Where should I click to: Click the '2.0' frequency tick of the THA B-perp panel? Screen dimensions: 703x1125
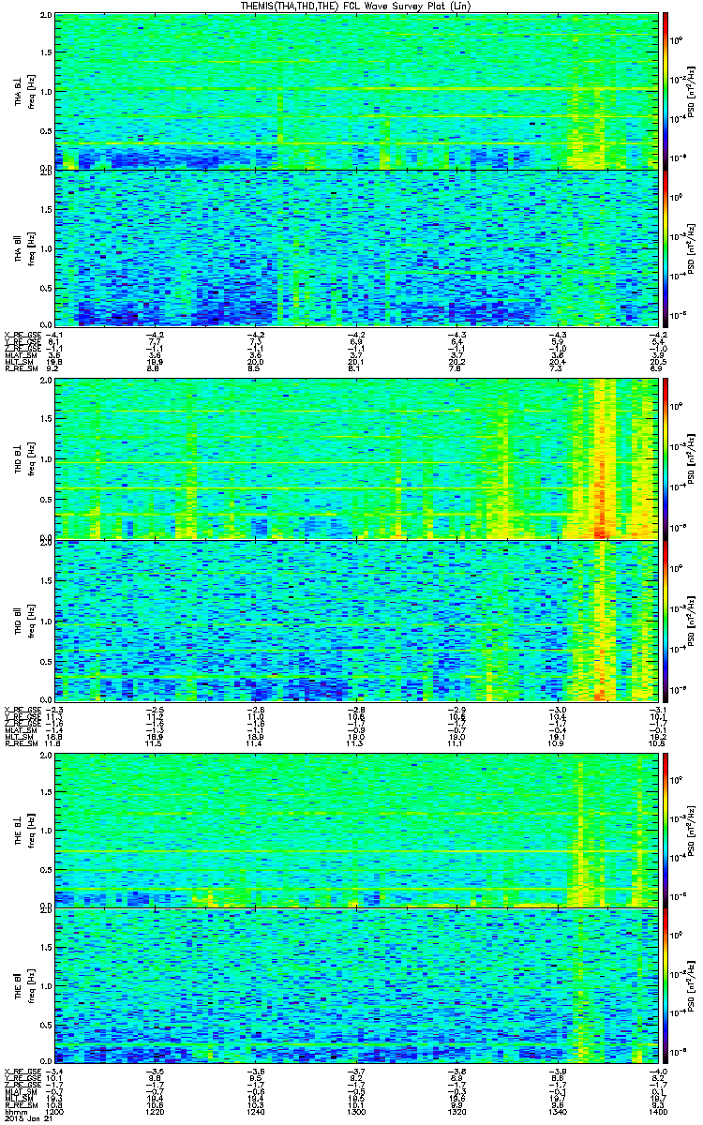[x=45, y=16]
